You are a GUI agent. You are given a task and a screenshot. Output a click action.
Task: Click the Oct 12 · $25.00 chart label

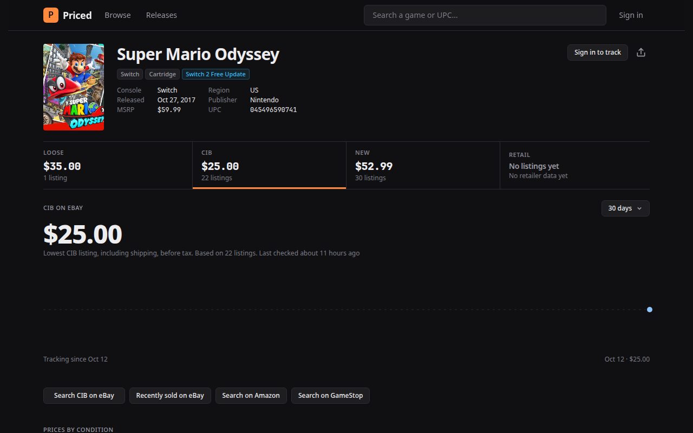pos(627,359)
